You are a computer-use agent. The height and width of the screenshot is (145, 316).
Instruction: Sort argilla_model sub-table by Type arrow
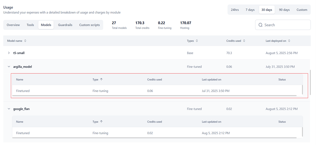101,79
